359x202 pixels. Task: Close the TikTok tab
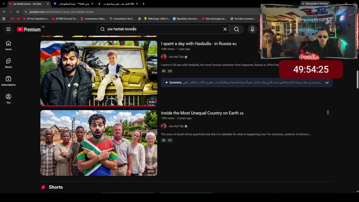click(x=137, y=4)
